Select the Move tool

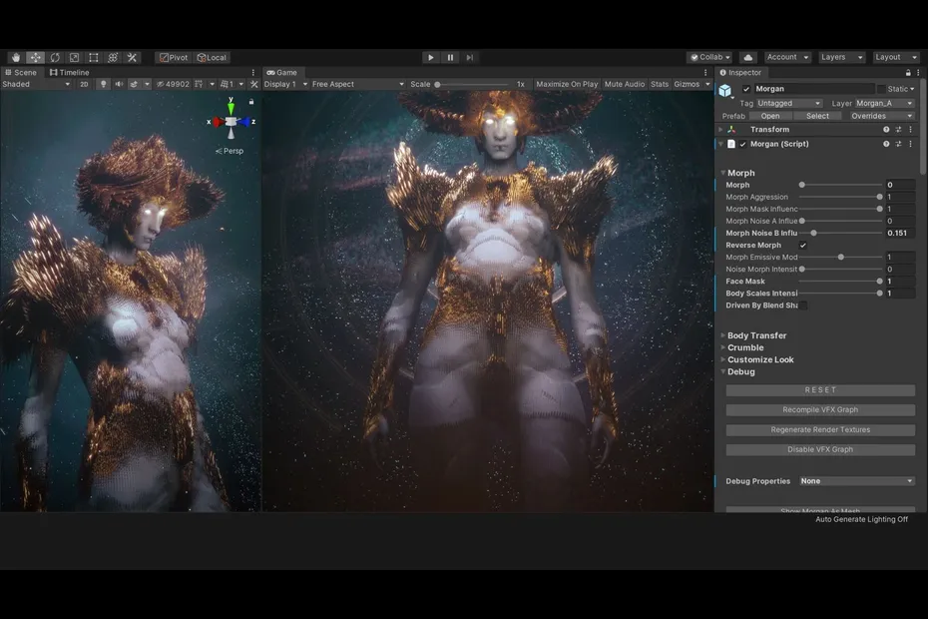pyautogui.click(x=36, y=58)
